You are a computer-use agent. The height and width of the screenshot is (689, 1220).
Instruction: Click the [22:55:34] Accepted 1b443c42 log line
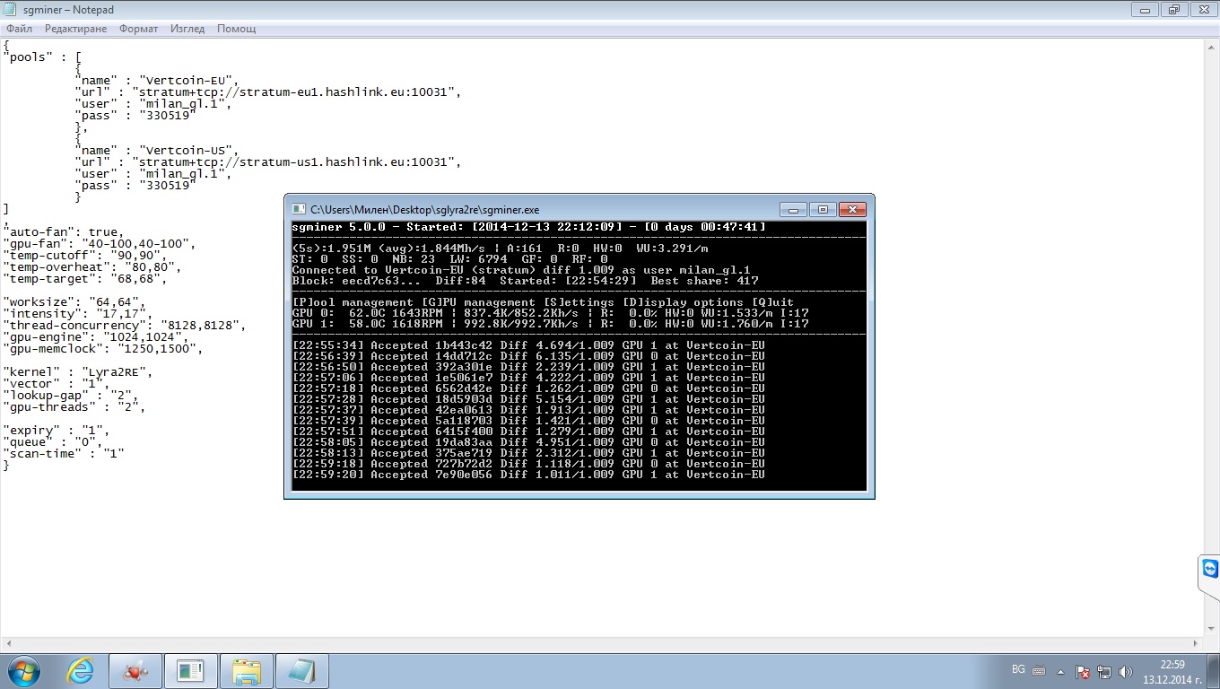[529, 345]
